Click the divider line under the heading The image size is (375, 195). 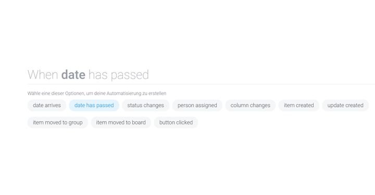201,84
